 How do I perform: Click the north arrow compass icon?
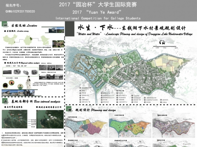point(162,42)
